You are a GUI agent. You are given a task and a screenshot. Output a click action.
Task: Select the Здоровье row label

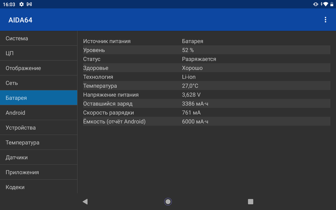tap(95, 68)
